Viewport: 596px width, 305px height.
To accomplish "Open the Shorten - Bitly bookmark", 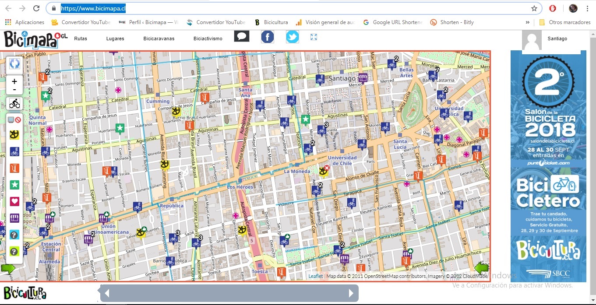I will pos(452,22).
